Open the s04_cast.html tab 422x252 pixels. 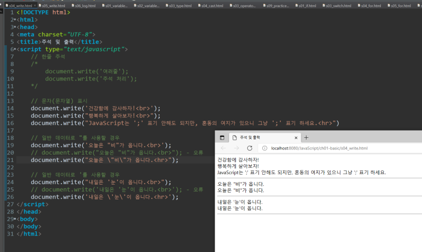210,6
